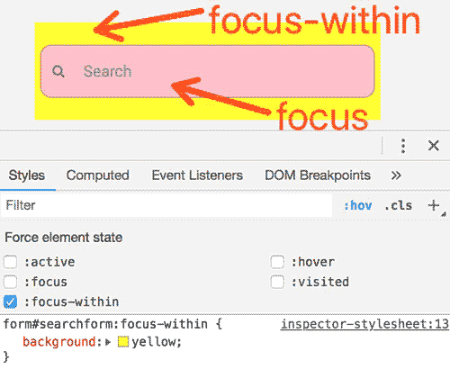Select the DOM Breakpoints tab
The height and width of the screenshot is (369, 450).
[x=318, y=175]
